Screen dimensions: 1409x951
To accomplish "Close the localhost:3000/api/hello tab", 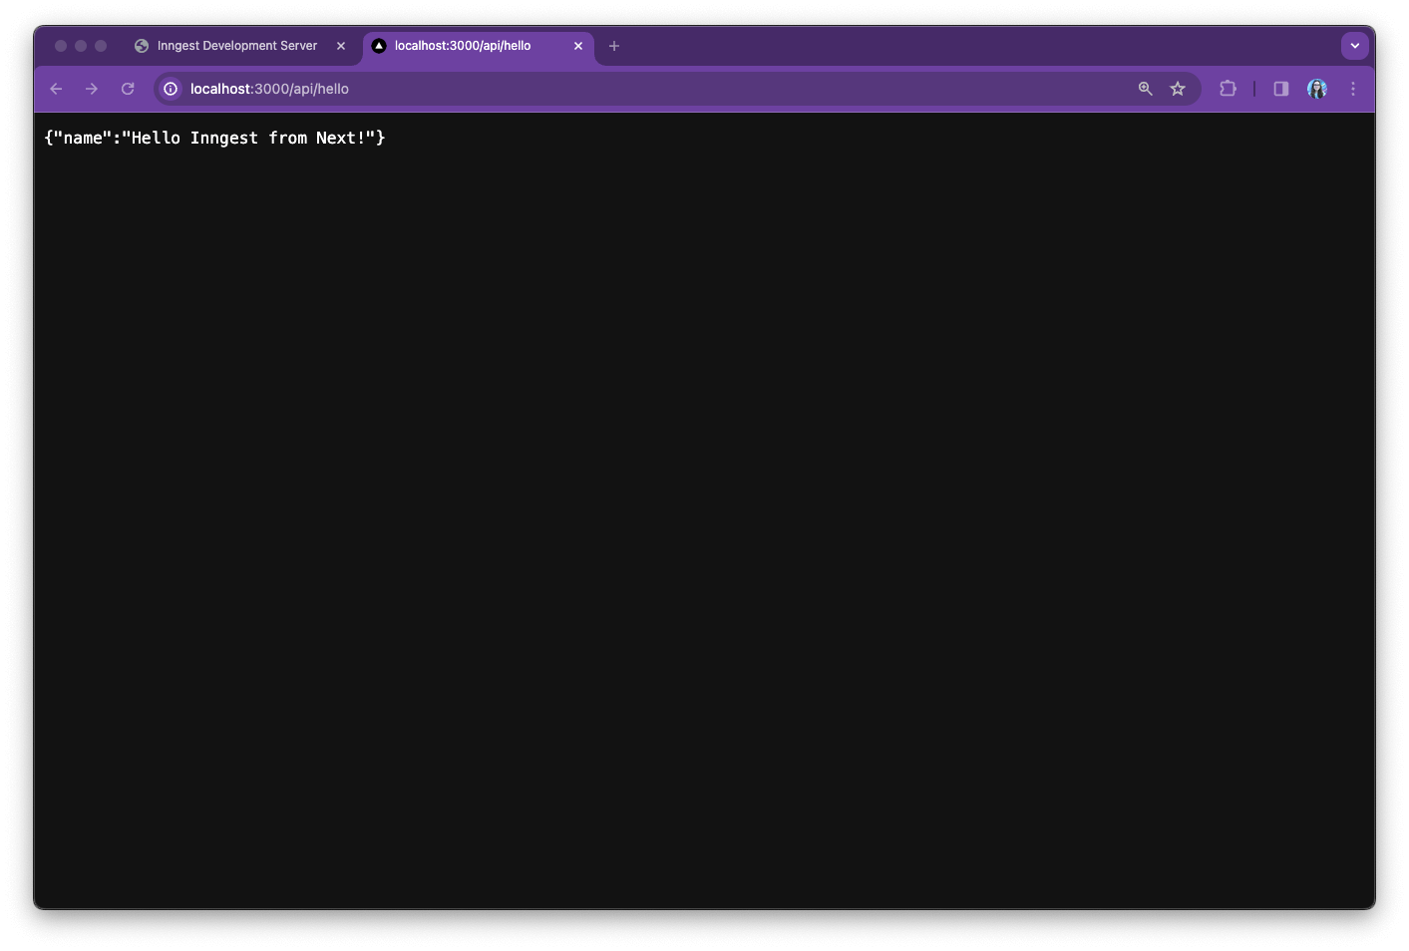I will 578,46.
